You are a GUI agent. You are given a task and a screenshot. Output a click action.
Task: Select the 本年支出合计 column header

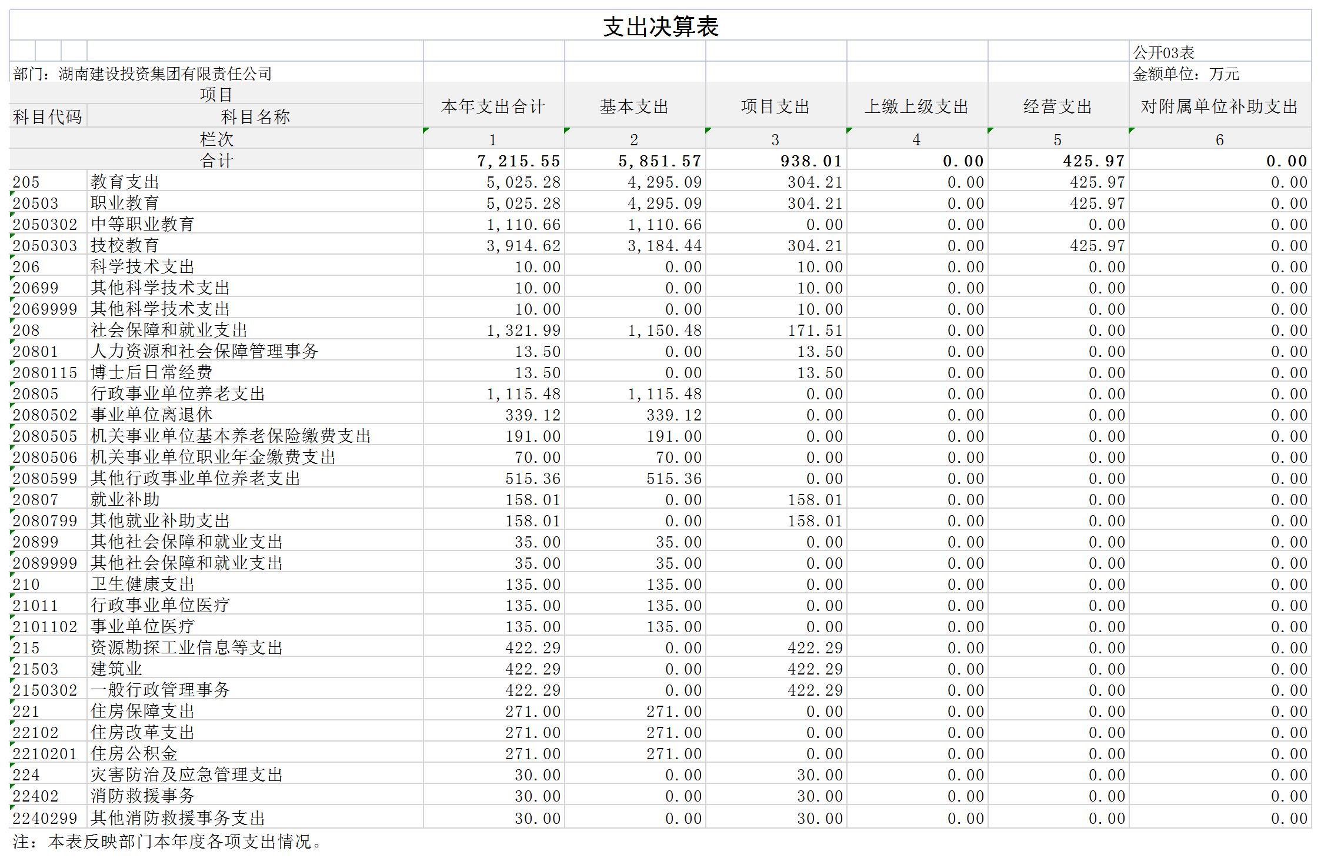coord(493,106)
